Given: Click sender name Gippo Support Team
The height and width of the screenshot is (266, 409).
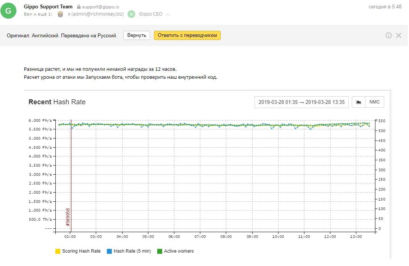Looking at the screenshot, I should click(48, 6).
